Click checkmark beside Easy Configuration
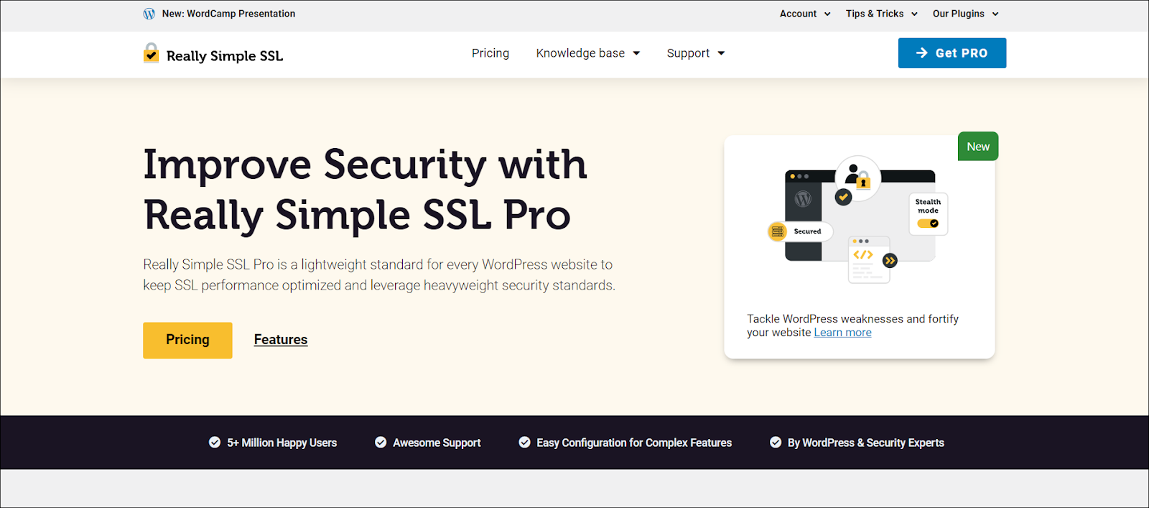1149x508 pixels. tap(524, 443)
